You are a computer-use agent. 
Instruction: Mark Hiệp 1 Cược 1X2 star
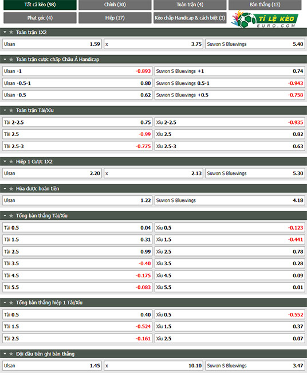point(11,162)
